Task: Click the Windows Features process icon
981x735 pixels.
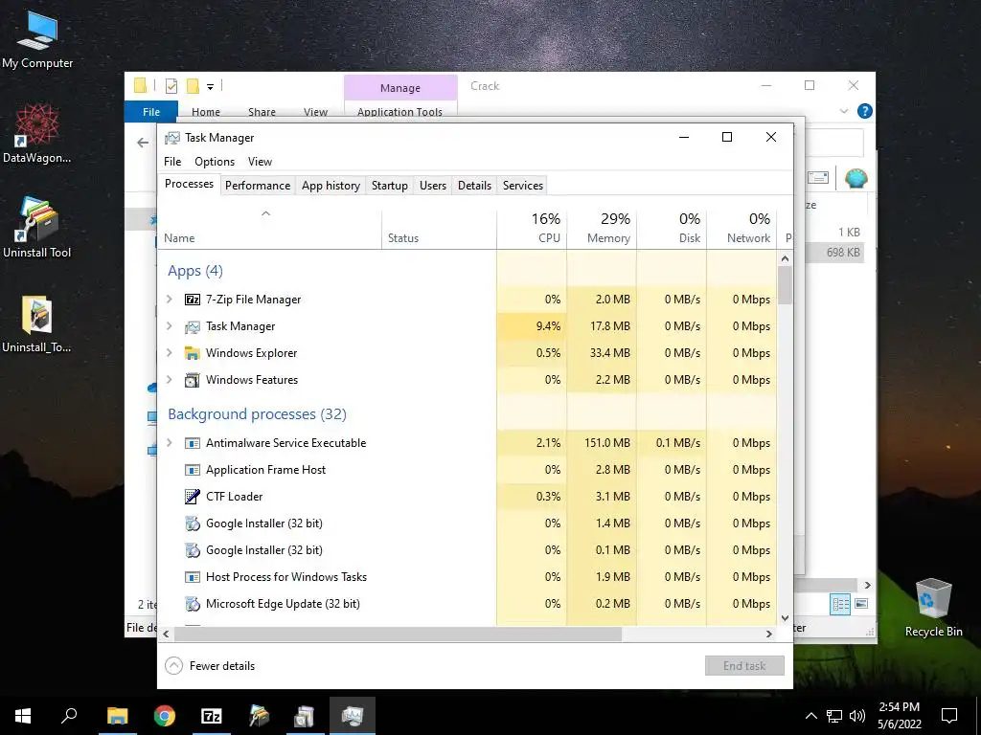Action: pos(192,380)
